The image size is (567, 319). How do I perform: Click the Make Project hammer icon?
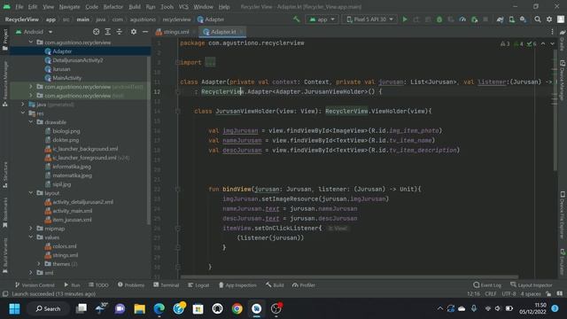[x=297, y=19]
